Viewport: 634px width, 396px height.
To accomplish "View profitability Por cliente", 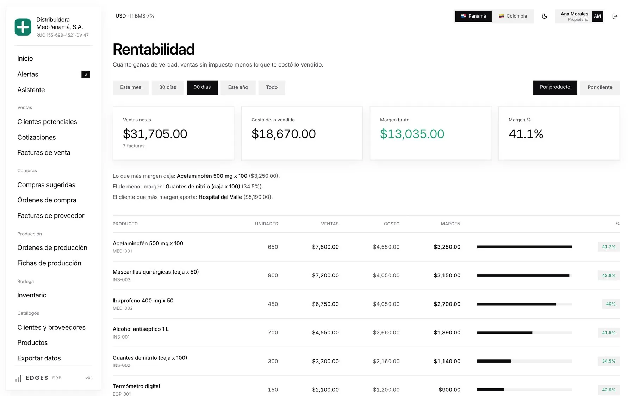I will point(600,87).
